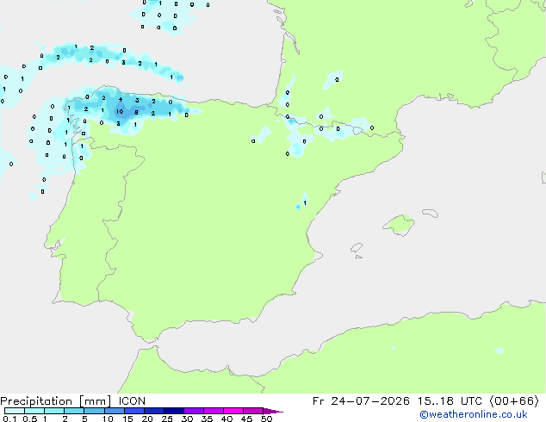This screenshot has height=422, width=546.
Task: Click the '1' value near the eastern Spain coast
Action: click(x=305, y=202)
